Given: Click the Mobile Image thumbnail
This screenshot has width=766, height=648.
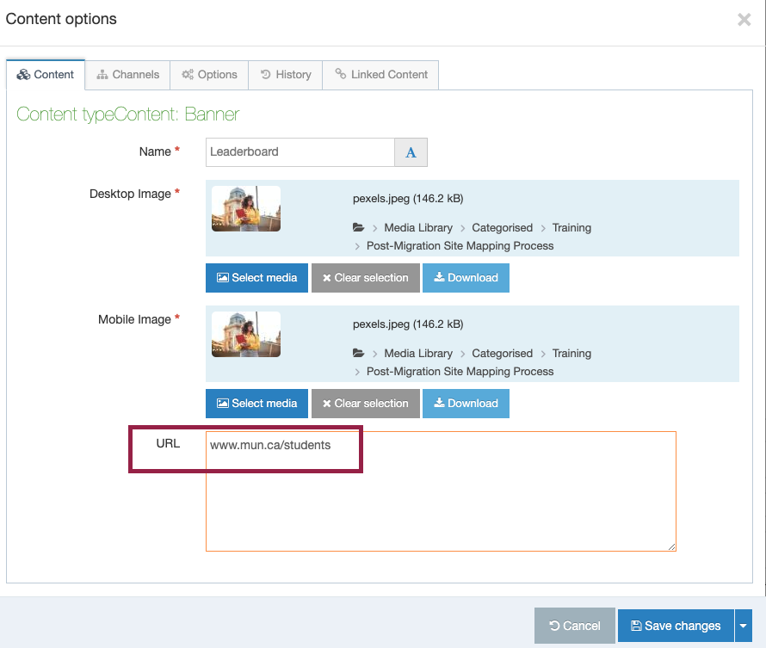Looking at the screenshot, I should point(246,334).
